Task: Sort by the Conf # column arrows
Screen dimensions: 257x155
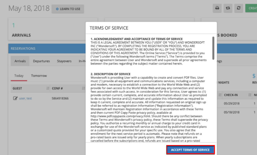Action: [x=83, y=88]
